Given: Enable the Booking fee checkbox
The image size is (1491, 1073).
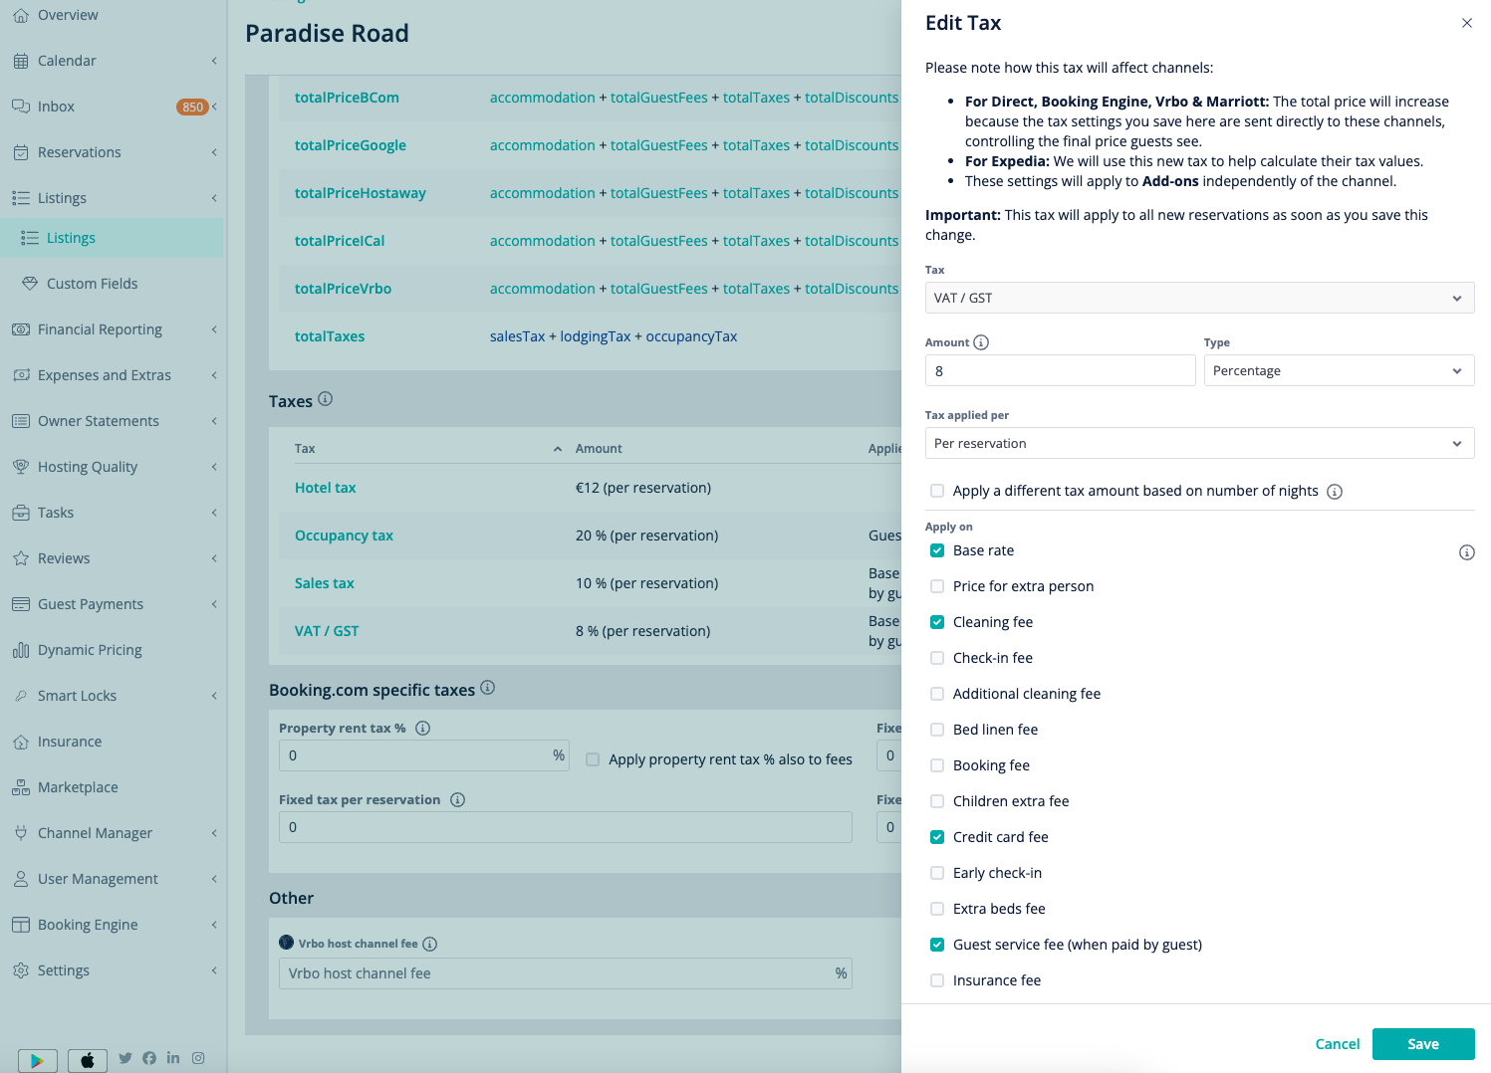Looking at the screenshot, I should tap(937, 765).
